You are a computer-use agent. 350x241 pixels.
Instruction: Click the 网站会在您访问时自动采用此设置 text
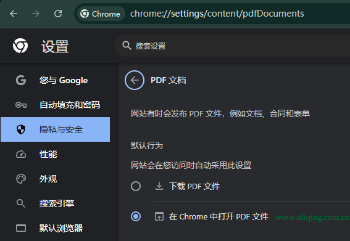click(191, 165)
